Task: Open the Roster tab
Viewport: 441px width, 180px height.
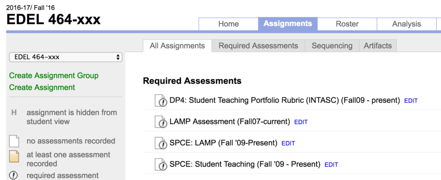Action: (347, 24)
